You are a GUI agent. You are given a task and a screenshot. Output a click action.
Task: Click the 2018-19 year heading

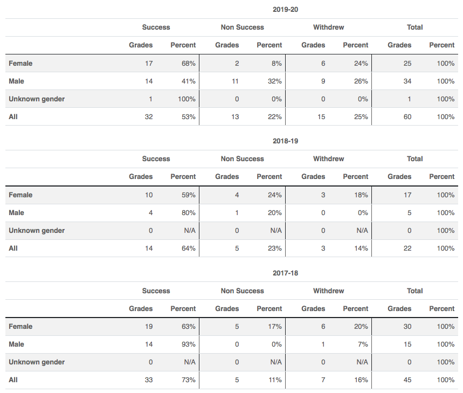286,141
